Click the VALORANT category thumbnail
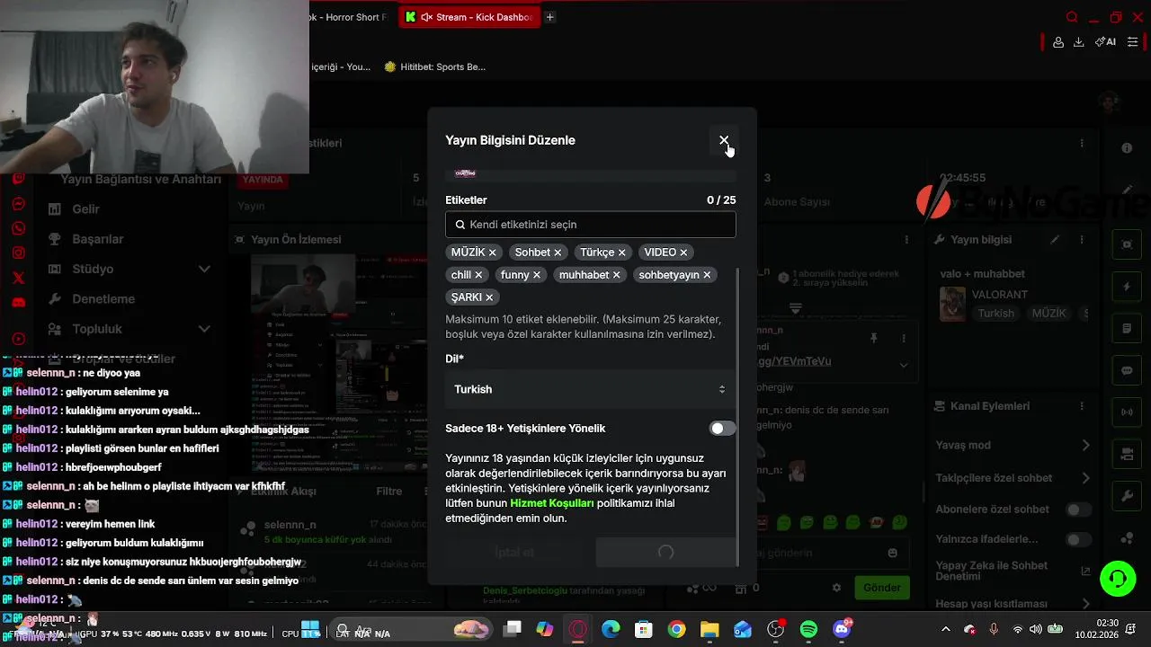Viewport: 1151px width, 647px height. point(952,304)
